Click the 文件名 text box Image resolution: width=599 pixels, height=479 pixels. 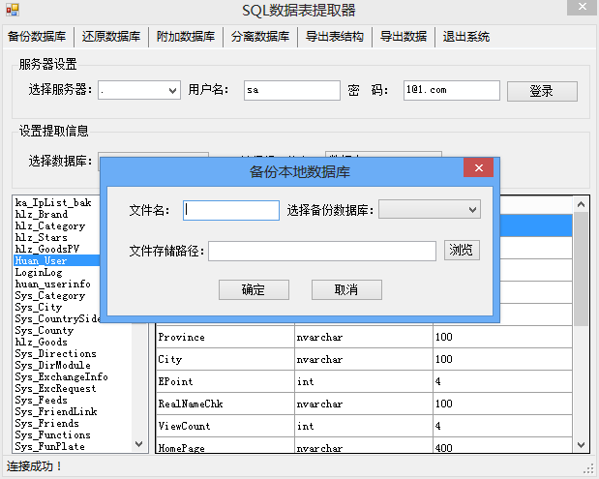pos(231,210)
